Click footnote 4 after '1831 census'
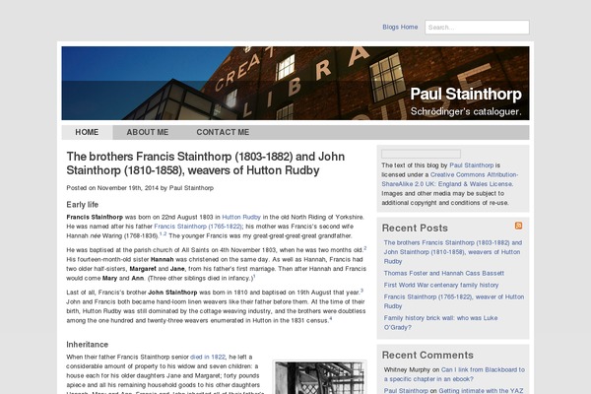The height and width of the screenshot is (394, 591). pyautogui.click(x=331, y=318)
